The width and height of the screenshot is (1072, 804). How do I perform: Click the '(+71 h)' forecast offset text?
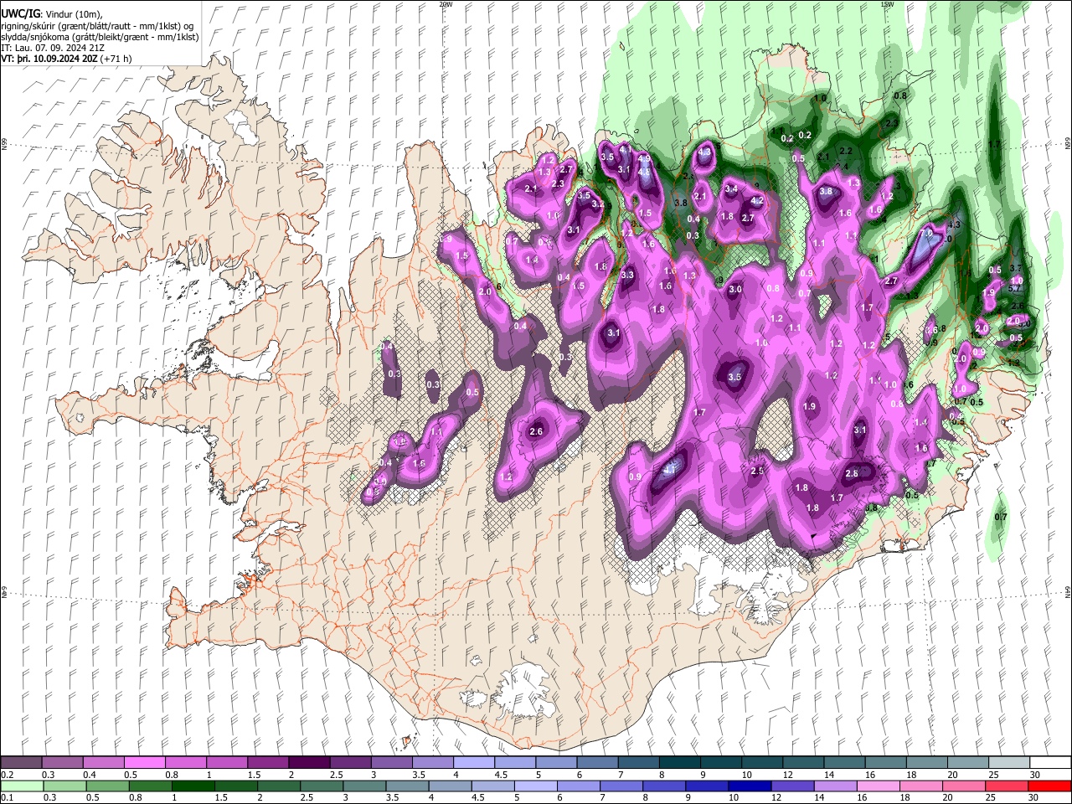(x=116, y=59)
